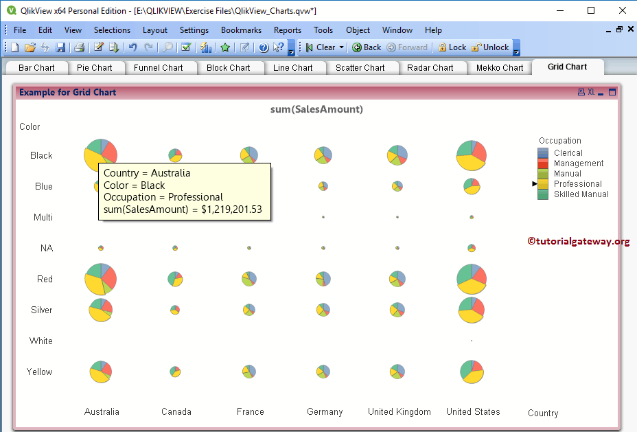Open the Clear button dropdown arrow
637x432 pixels.
coord(341,47)
